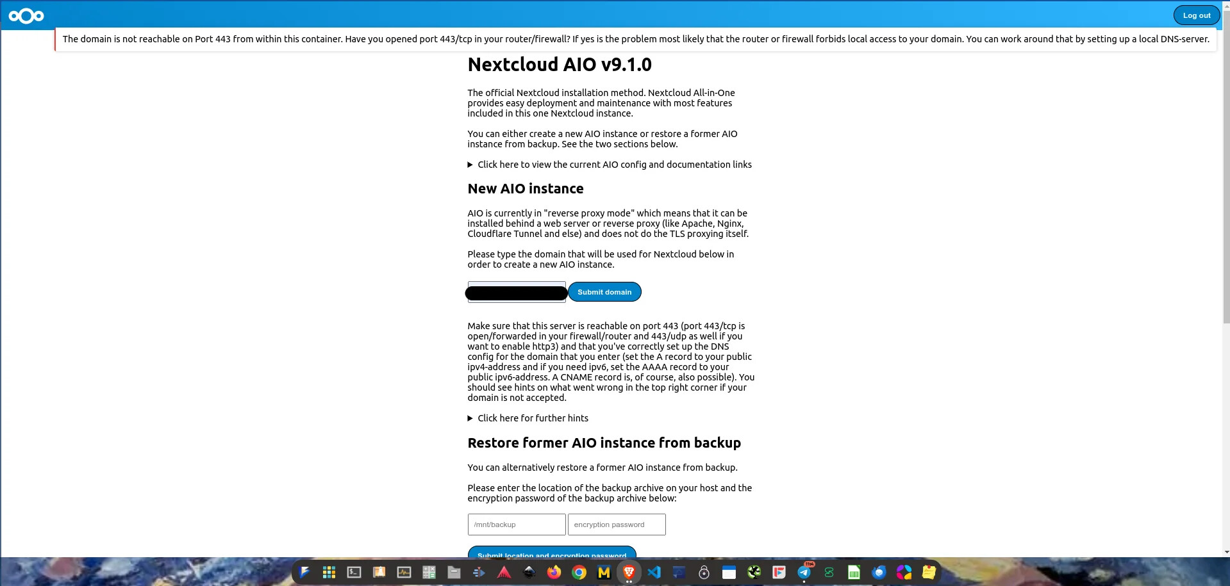Switch to Brave browser in the dock
The width and height of the screenshot is (1230, 586).
pos(629,571)
